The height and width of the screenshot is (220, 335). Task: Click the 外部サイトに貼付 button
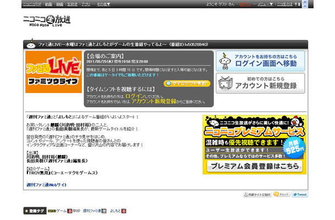pyautogui.click(x=257, y=195)
